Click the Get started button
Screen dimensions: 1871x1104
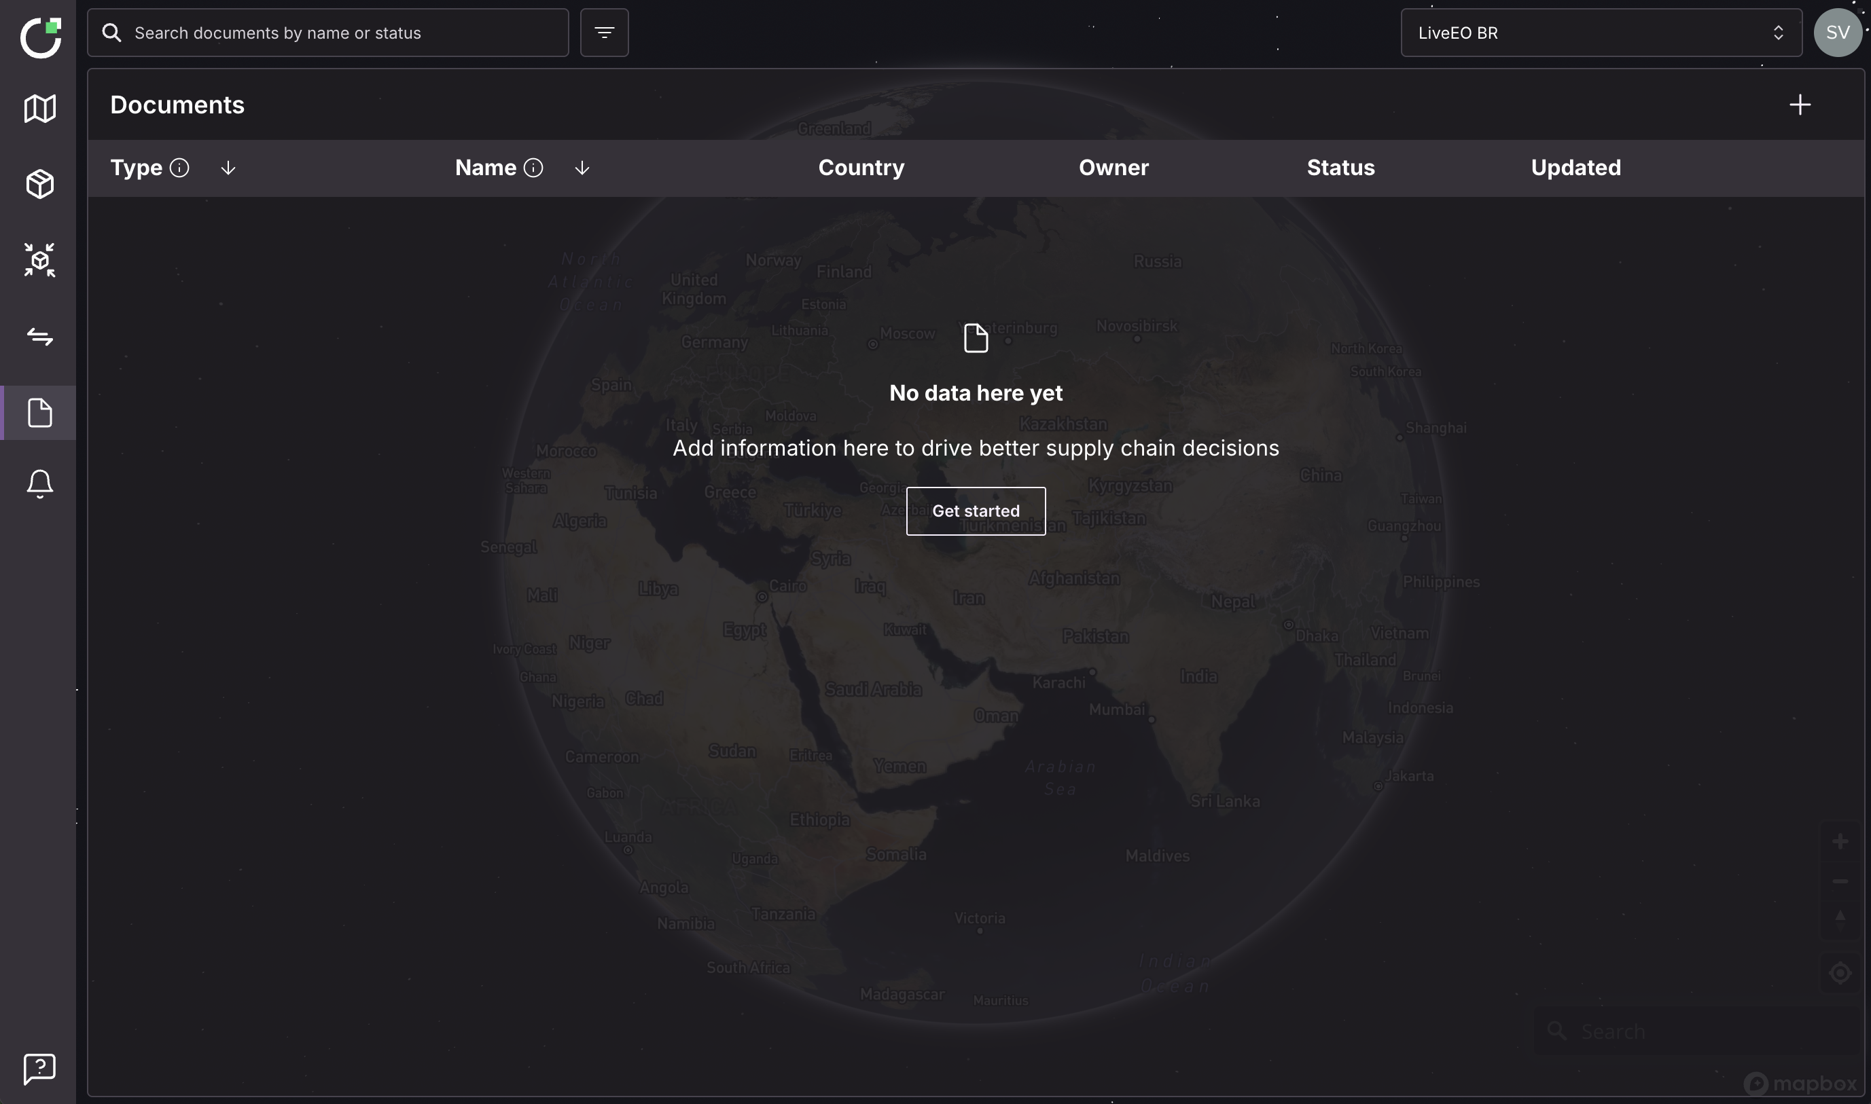pos(975,511)
